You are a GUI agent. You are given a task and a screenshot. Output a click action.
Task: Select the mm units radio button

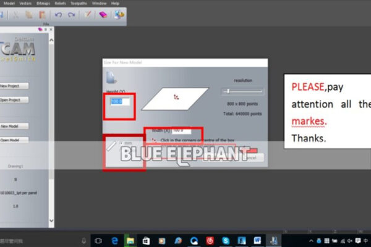pyautogui.click(x=121, y=143)
